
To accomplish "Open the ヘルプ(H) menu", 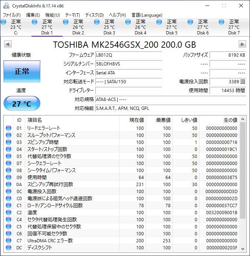I will pos(118,15).
